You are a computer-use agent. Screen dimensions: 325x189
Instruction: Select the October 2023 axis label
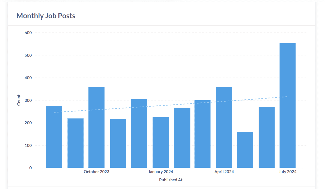pos(96,172)
